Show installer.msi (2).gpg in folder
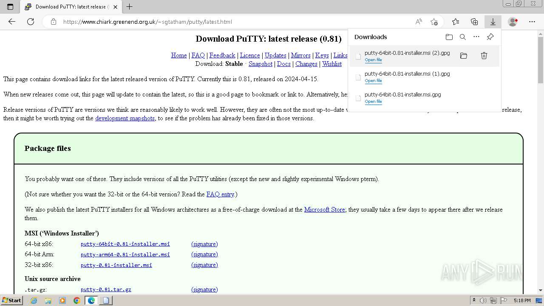Screen dimensions: 544x306 pyautogui.click(x=464, y=56)
